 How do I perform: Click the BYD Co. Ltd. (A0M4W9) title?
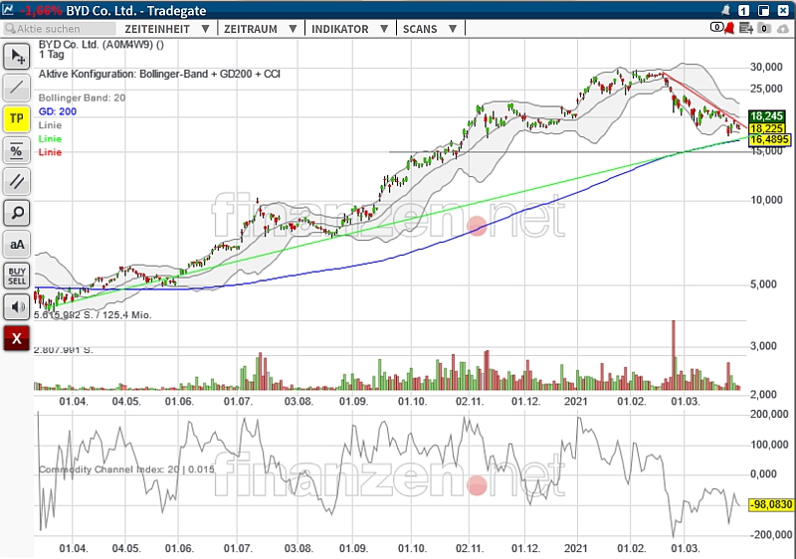[101, 45]
